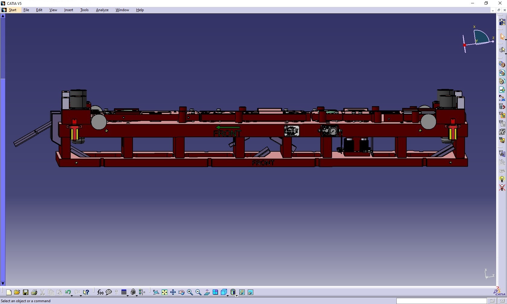The width and height of the screenshot is (507, 304).
Task: Click the Print icon in toolbar
Action: click(x=34, y=292)
